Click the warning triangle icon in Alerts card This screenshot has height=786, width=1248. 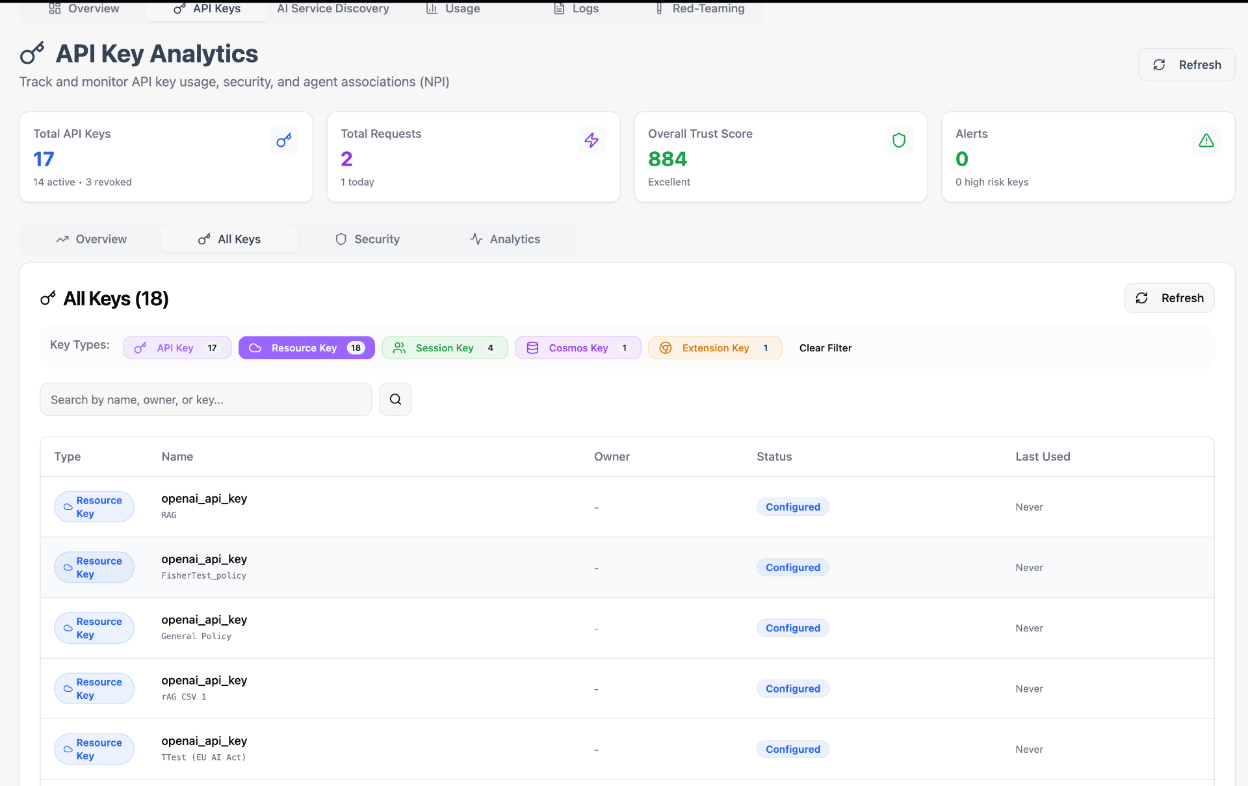pyautogui.click(x=1206, y=140)
